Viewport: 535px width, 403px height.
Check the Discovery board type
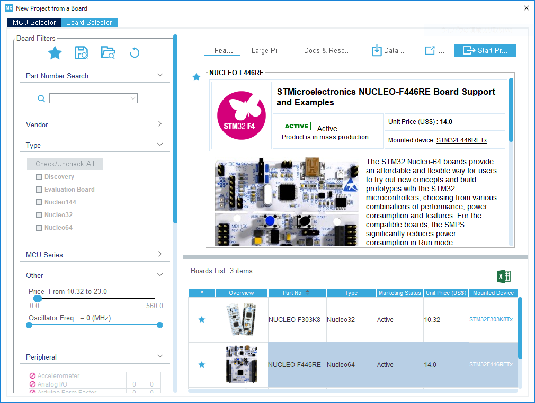[39, 177]
